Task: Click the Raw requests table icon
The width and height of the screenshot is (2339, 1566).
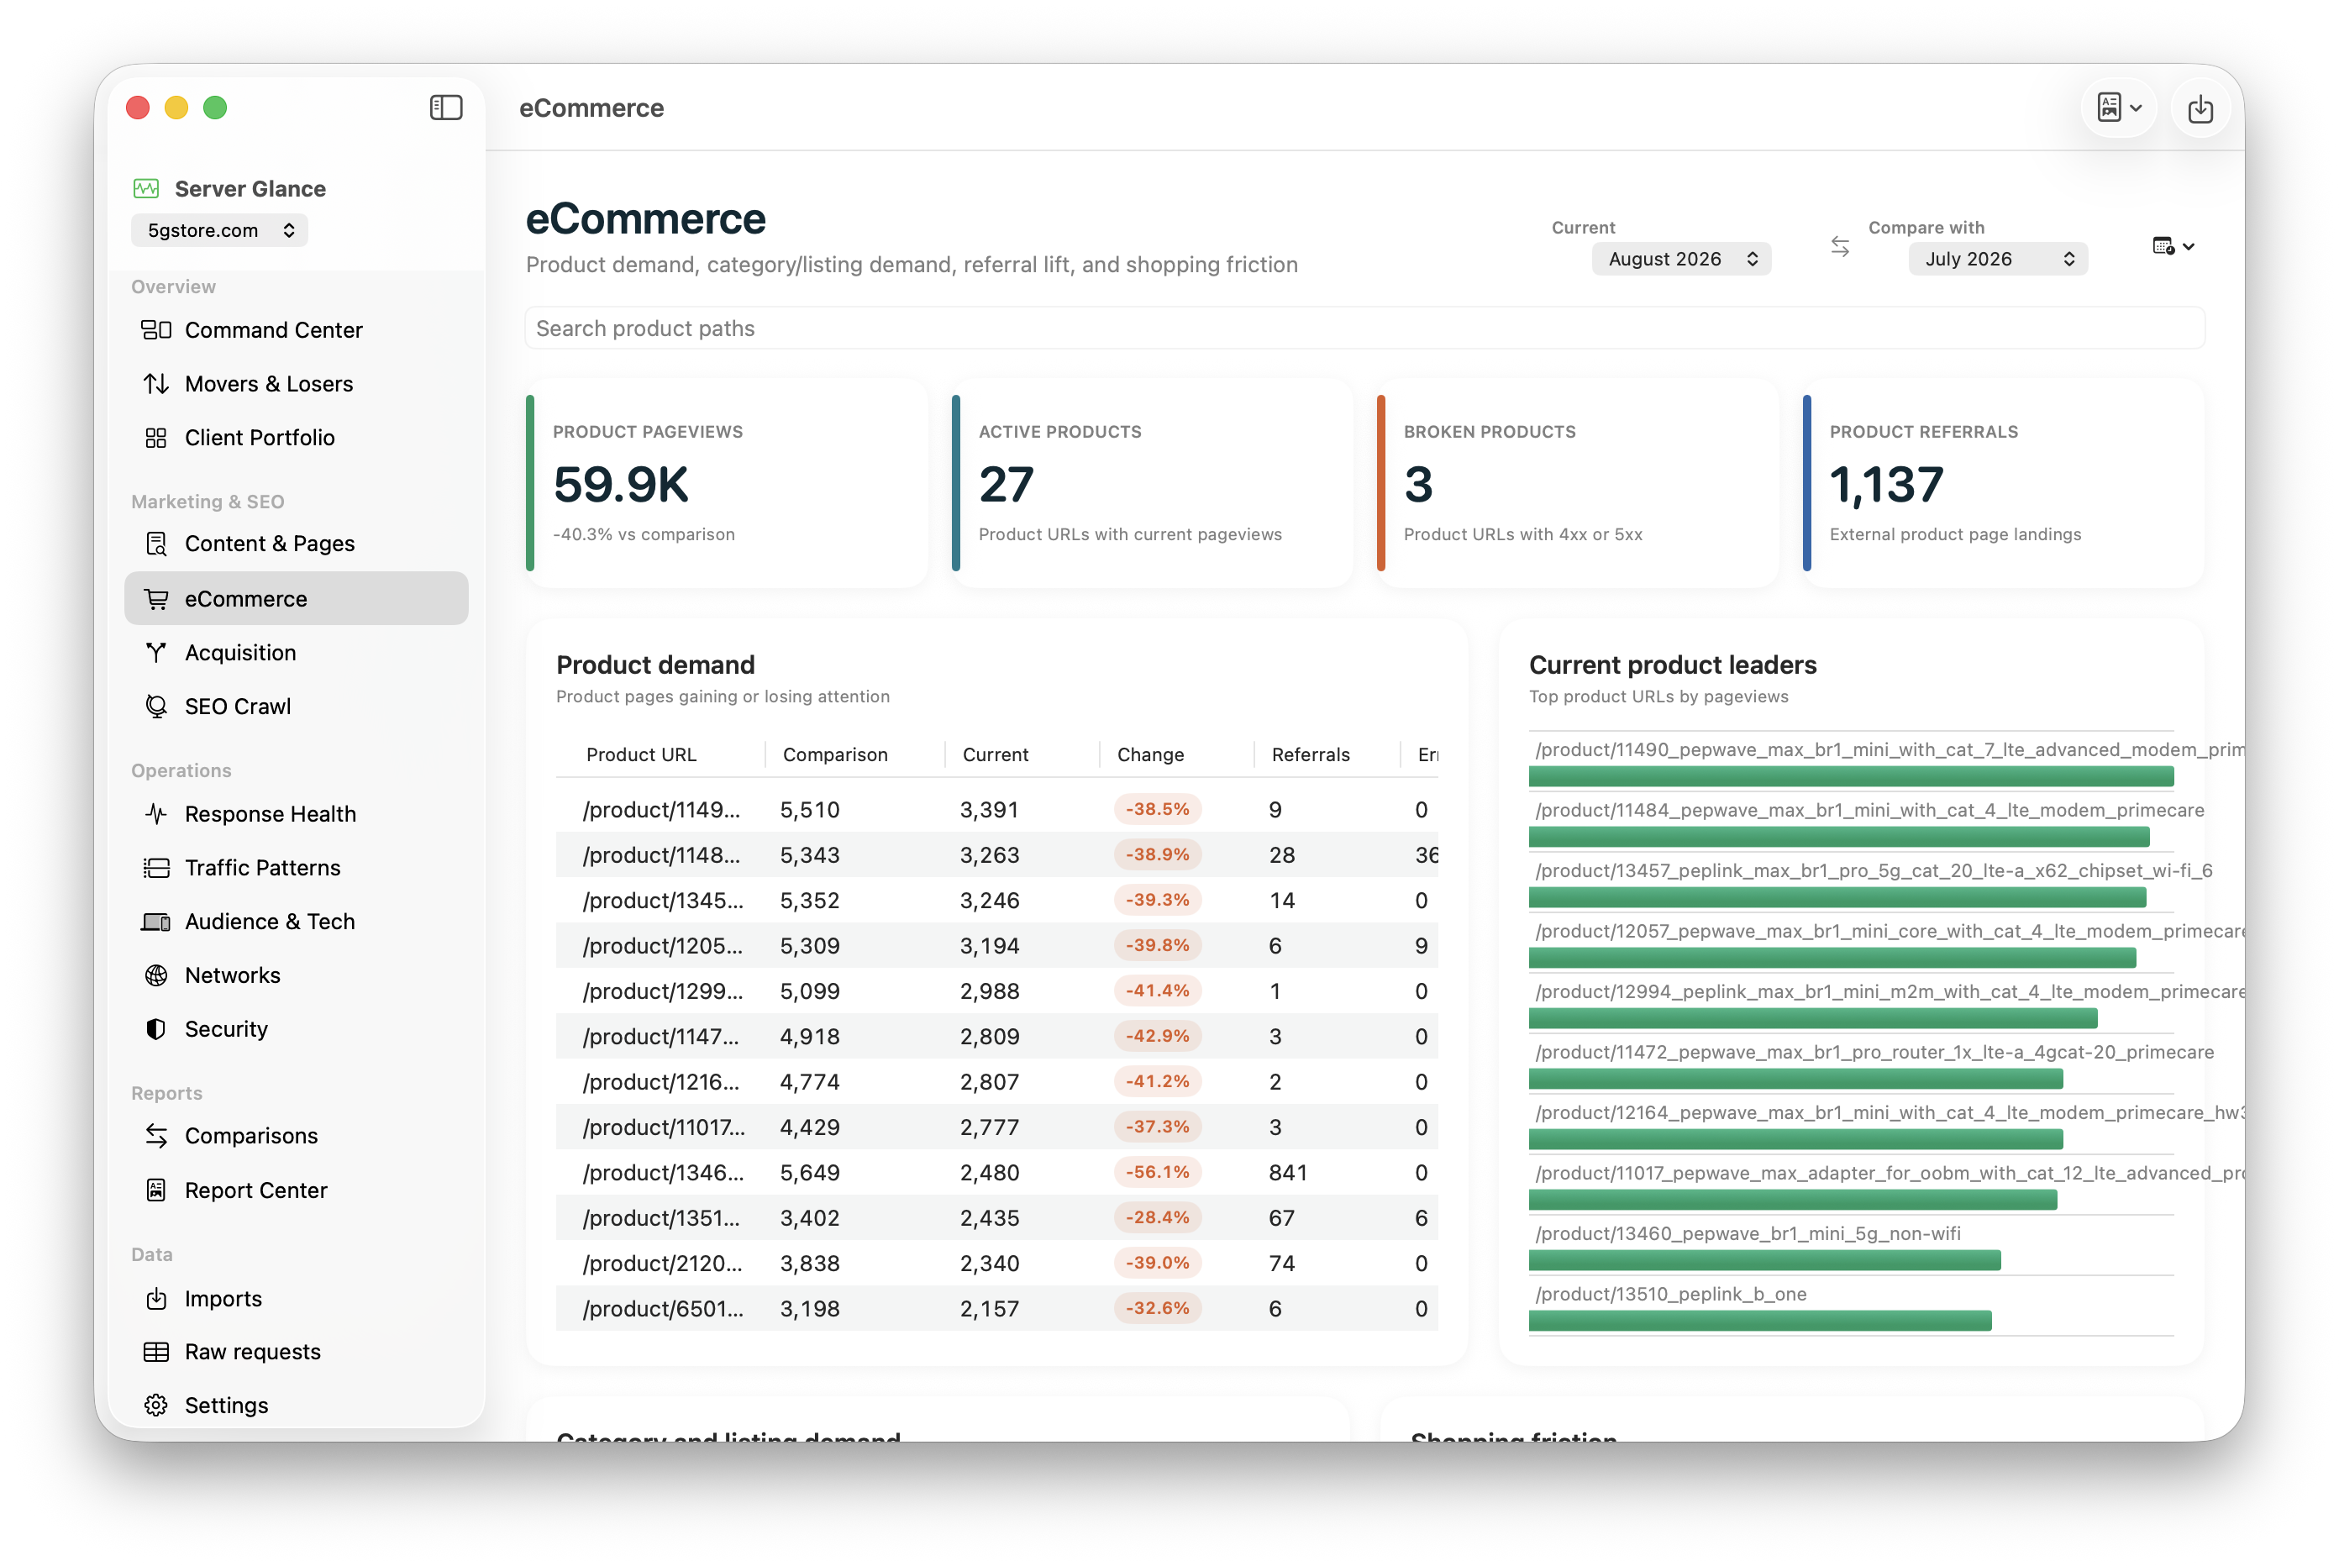Action: pos(155,1351)
